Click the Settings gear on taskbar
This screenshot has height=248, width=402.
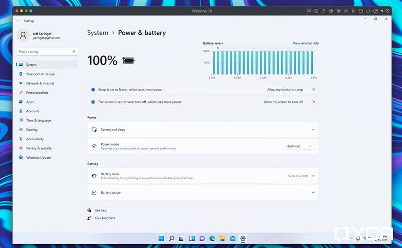click(x=243, y=239)
